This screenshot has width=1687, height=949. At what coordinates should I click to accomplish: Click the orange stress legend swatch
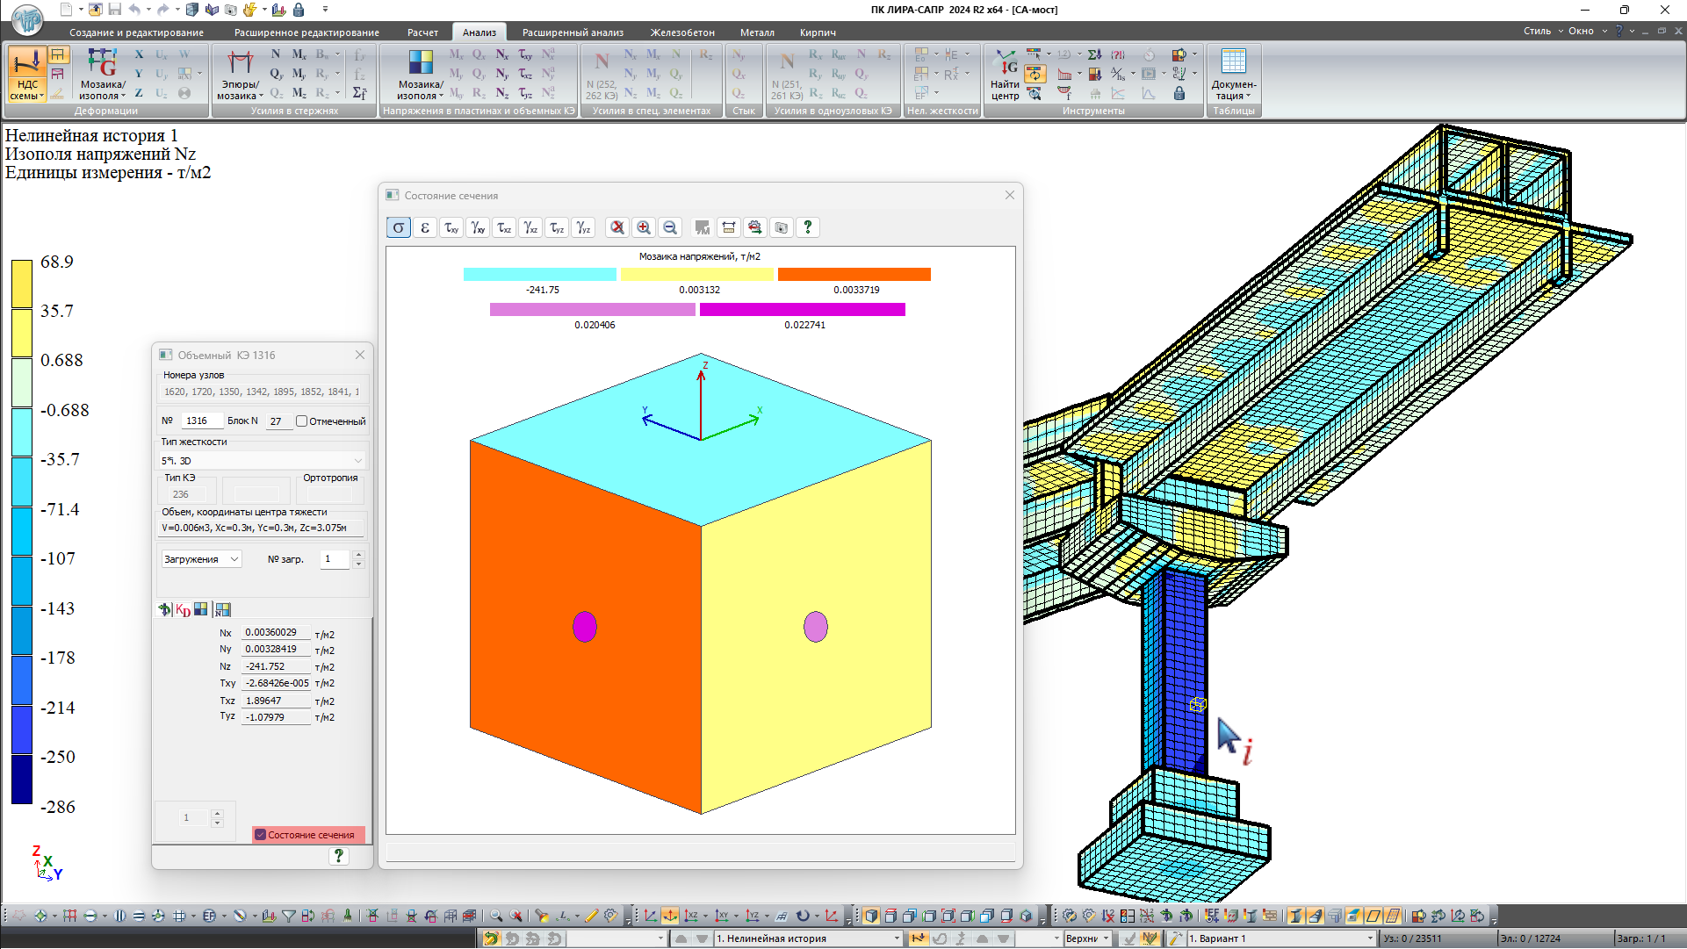pos(854,275)
